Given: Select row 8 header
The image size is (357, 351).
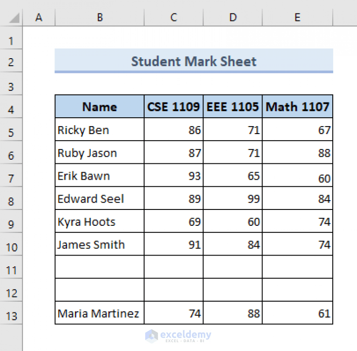Looking at the screenshot, I should click(x=11, y=198).
